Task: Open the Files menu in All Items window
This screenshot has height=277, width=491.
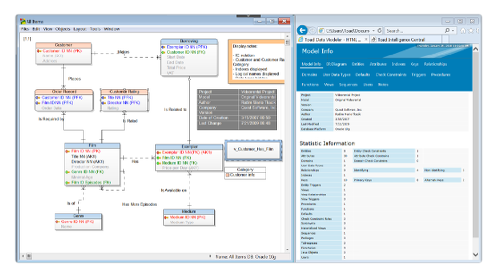Action: click(25, 29)
